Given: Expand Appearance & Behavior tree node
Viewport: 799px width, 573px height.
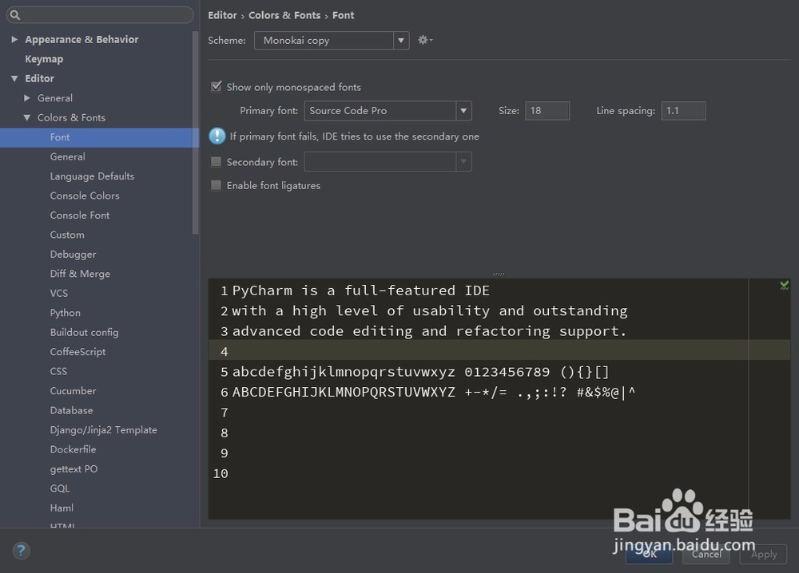Looking at the screenshot, I should pyautogui.click(x=14, y=39).
